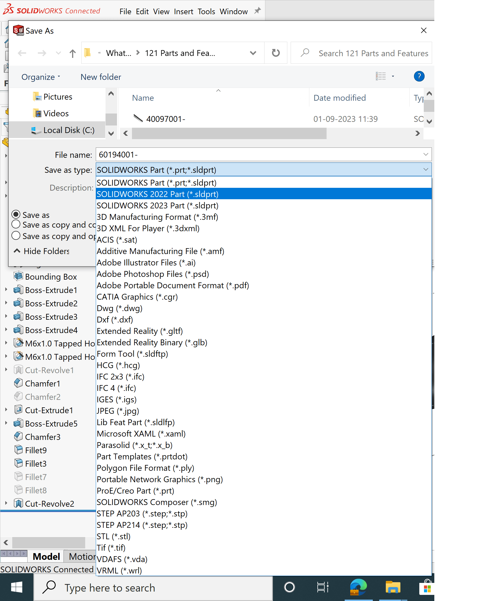Viewport: 485px width, 601px height.
Task: Choose STL file type
Action: (x=263, y=536)
